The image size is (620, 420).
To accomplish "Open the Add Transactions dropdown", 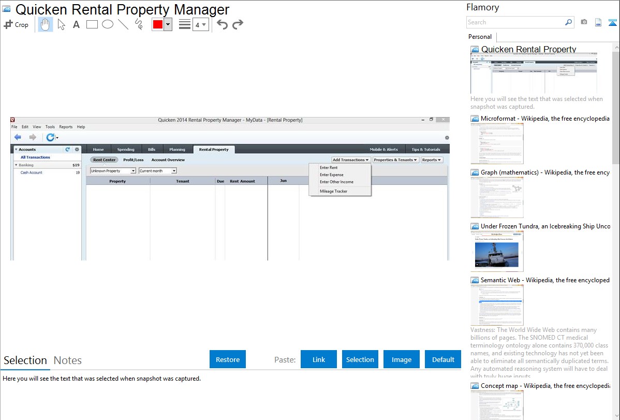I will pyautogui.click(x=351, y=160).
